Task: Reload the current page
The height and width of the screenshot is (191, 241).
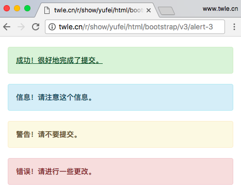Action: pos(36,27)
